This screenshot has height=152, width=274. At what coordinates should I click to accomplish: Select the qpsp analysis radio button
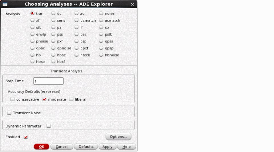(101, 48)
